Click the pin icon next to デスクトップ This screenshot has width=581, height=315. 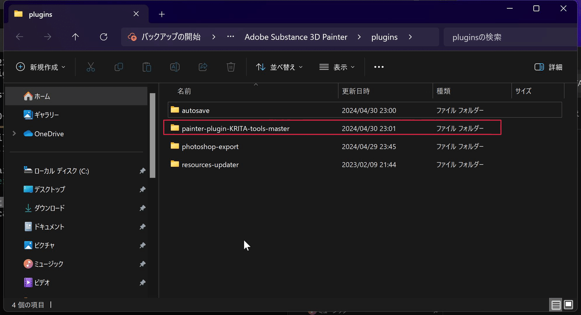coord(142,189)
